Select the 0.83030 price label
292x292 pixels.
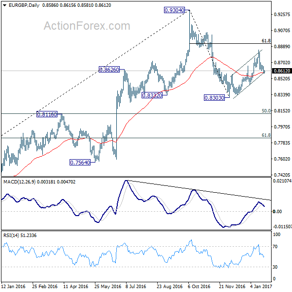(214, 98)
